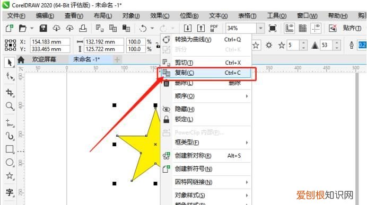Switch to the 欢迎屏幕 tab
This screenshot has width=367, height=205.
[x=44, y=59]
